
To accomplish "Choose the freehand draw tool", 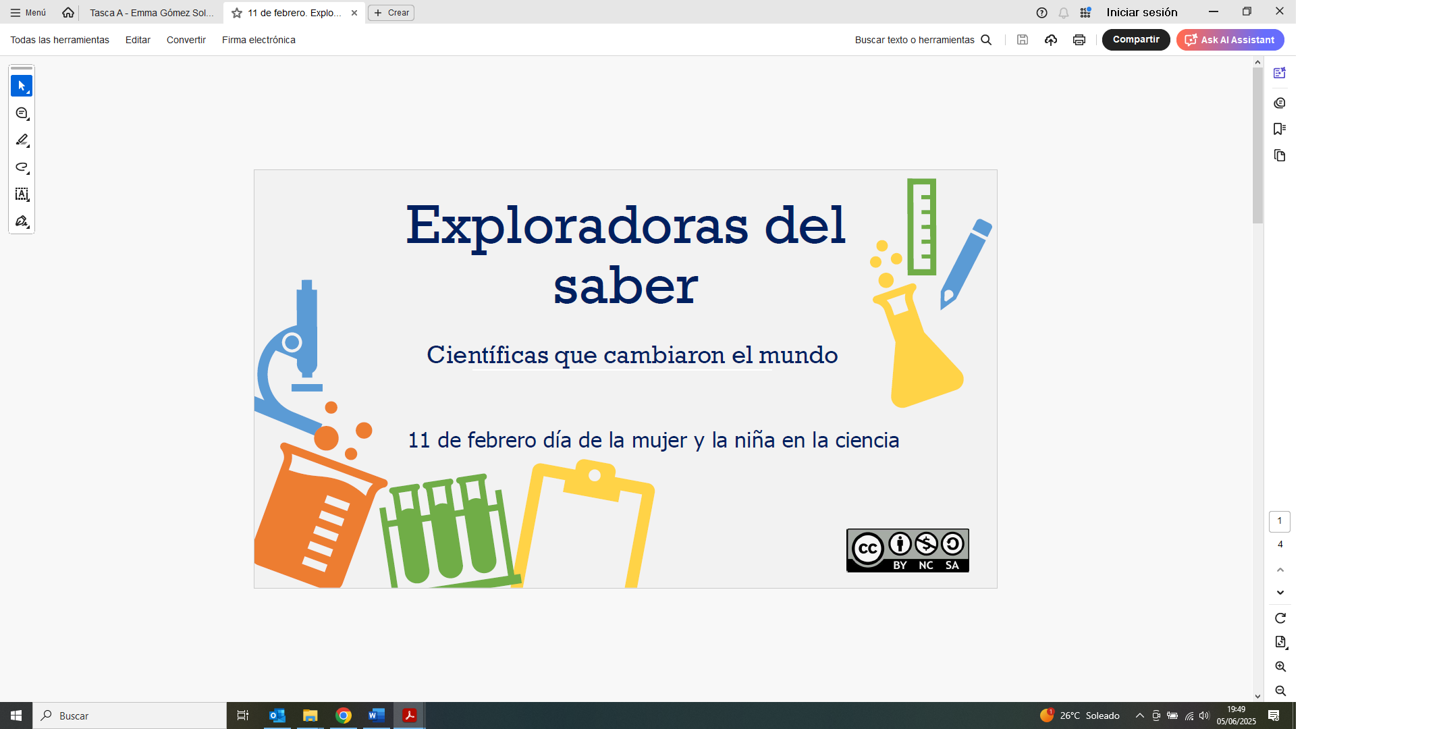I will (22, 167).
